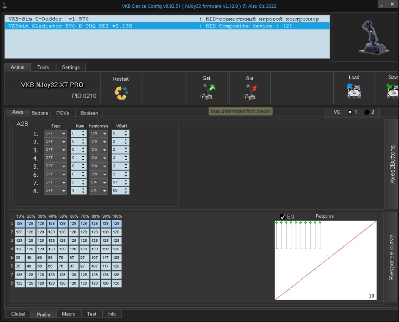
Task: Click the Restart recycle-arrows icon
Action: (121, 93)
